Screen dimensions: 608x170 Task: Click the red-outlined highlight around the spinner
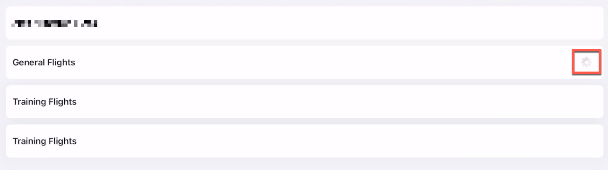coord(586,62)
